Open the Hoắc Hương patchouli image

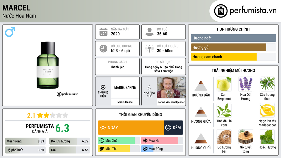coord(267,137)
